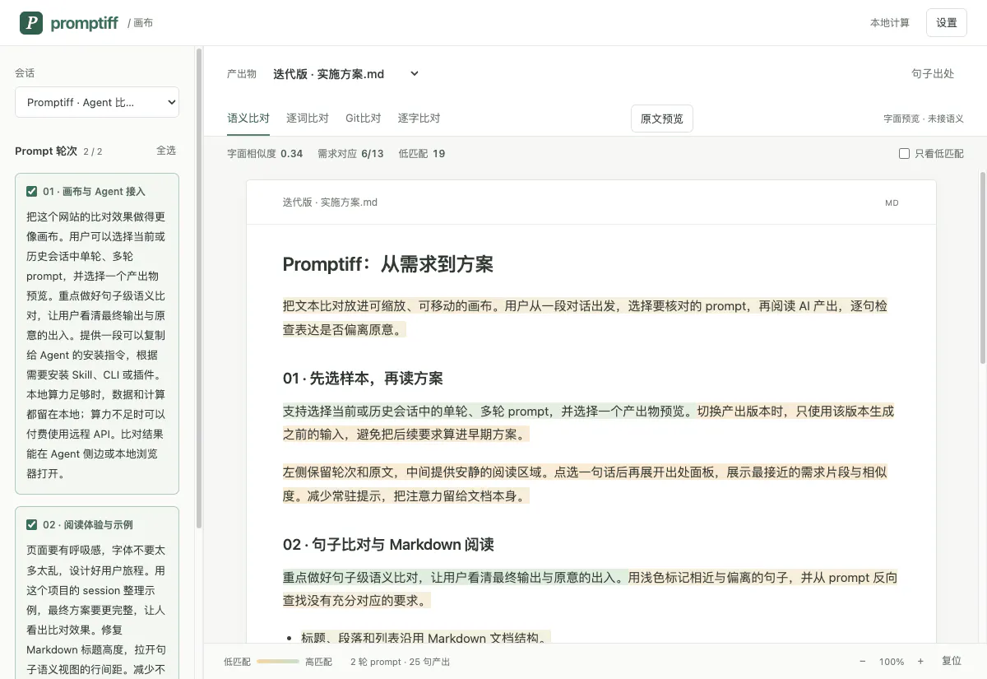
Task: Click the 原文预览 button
Action: 662,119
